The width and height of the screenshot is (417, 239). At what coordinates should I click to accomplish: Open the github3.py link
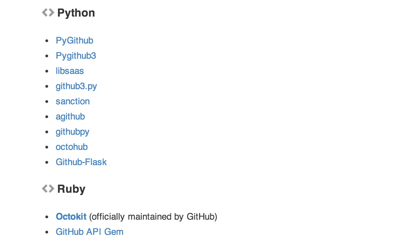[76, 86]
